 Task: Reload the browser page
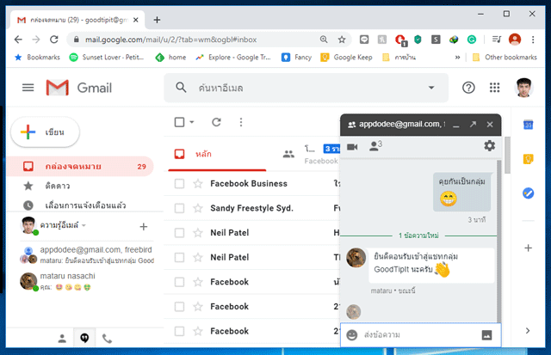[x=53, y=40]
